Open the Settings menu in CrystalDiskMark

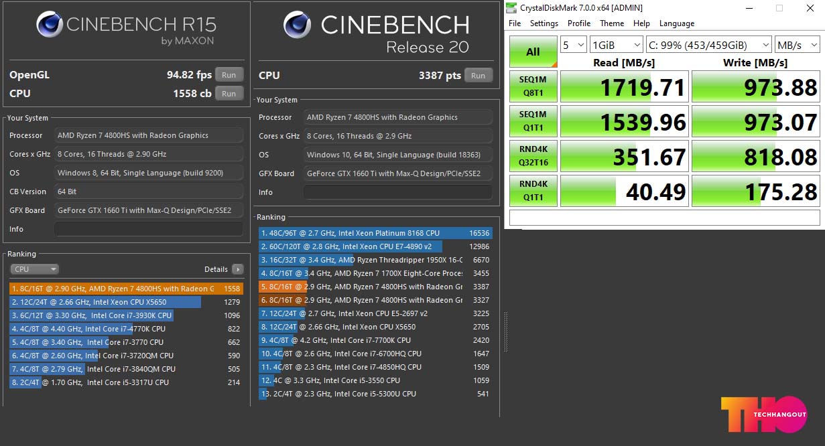point(544,23)
